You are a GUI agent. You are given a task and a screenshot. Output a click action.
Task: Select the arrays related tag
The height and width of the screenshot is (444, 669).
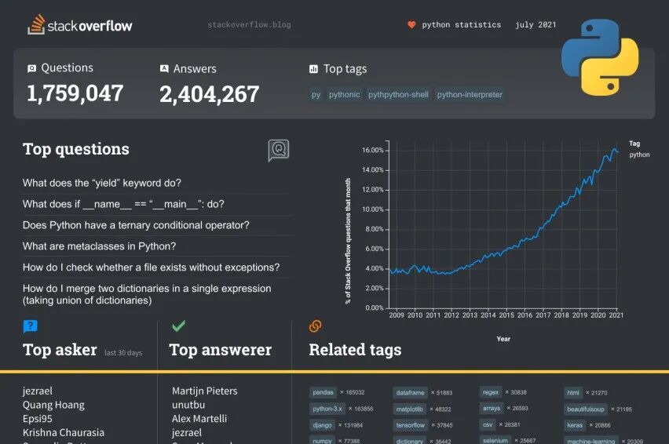coord(492,408)
